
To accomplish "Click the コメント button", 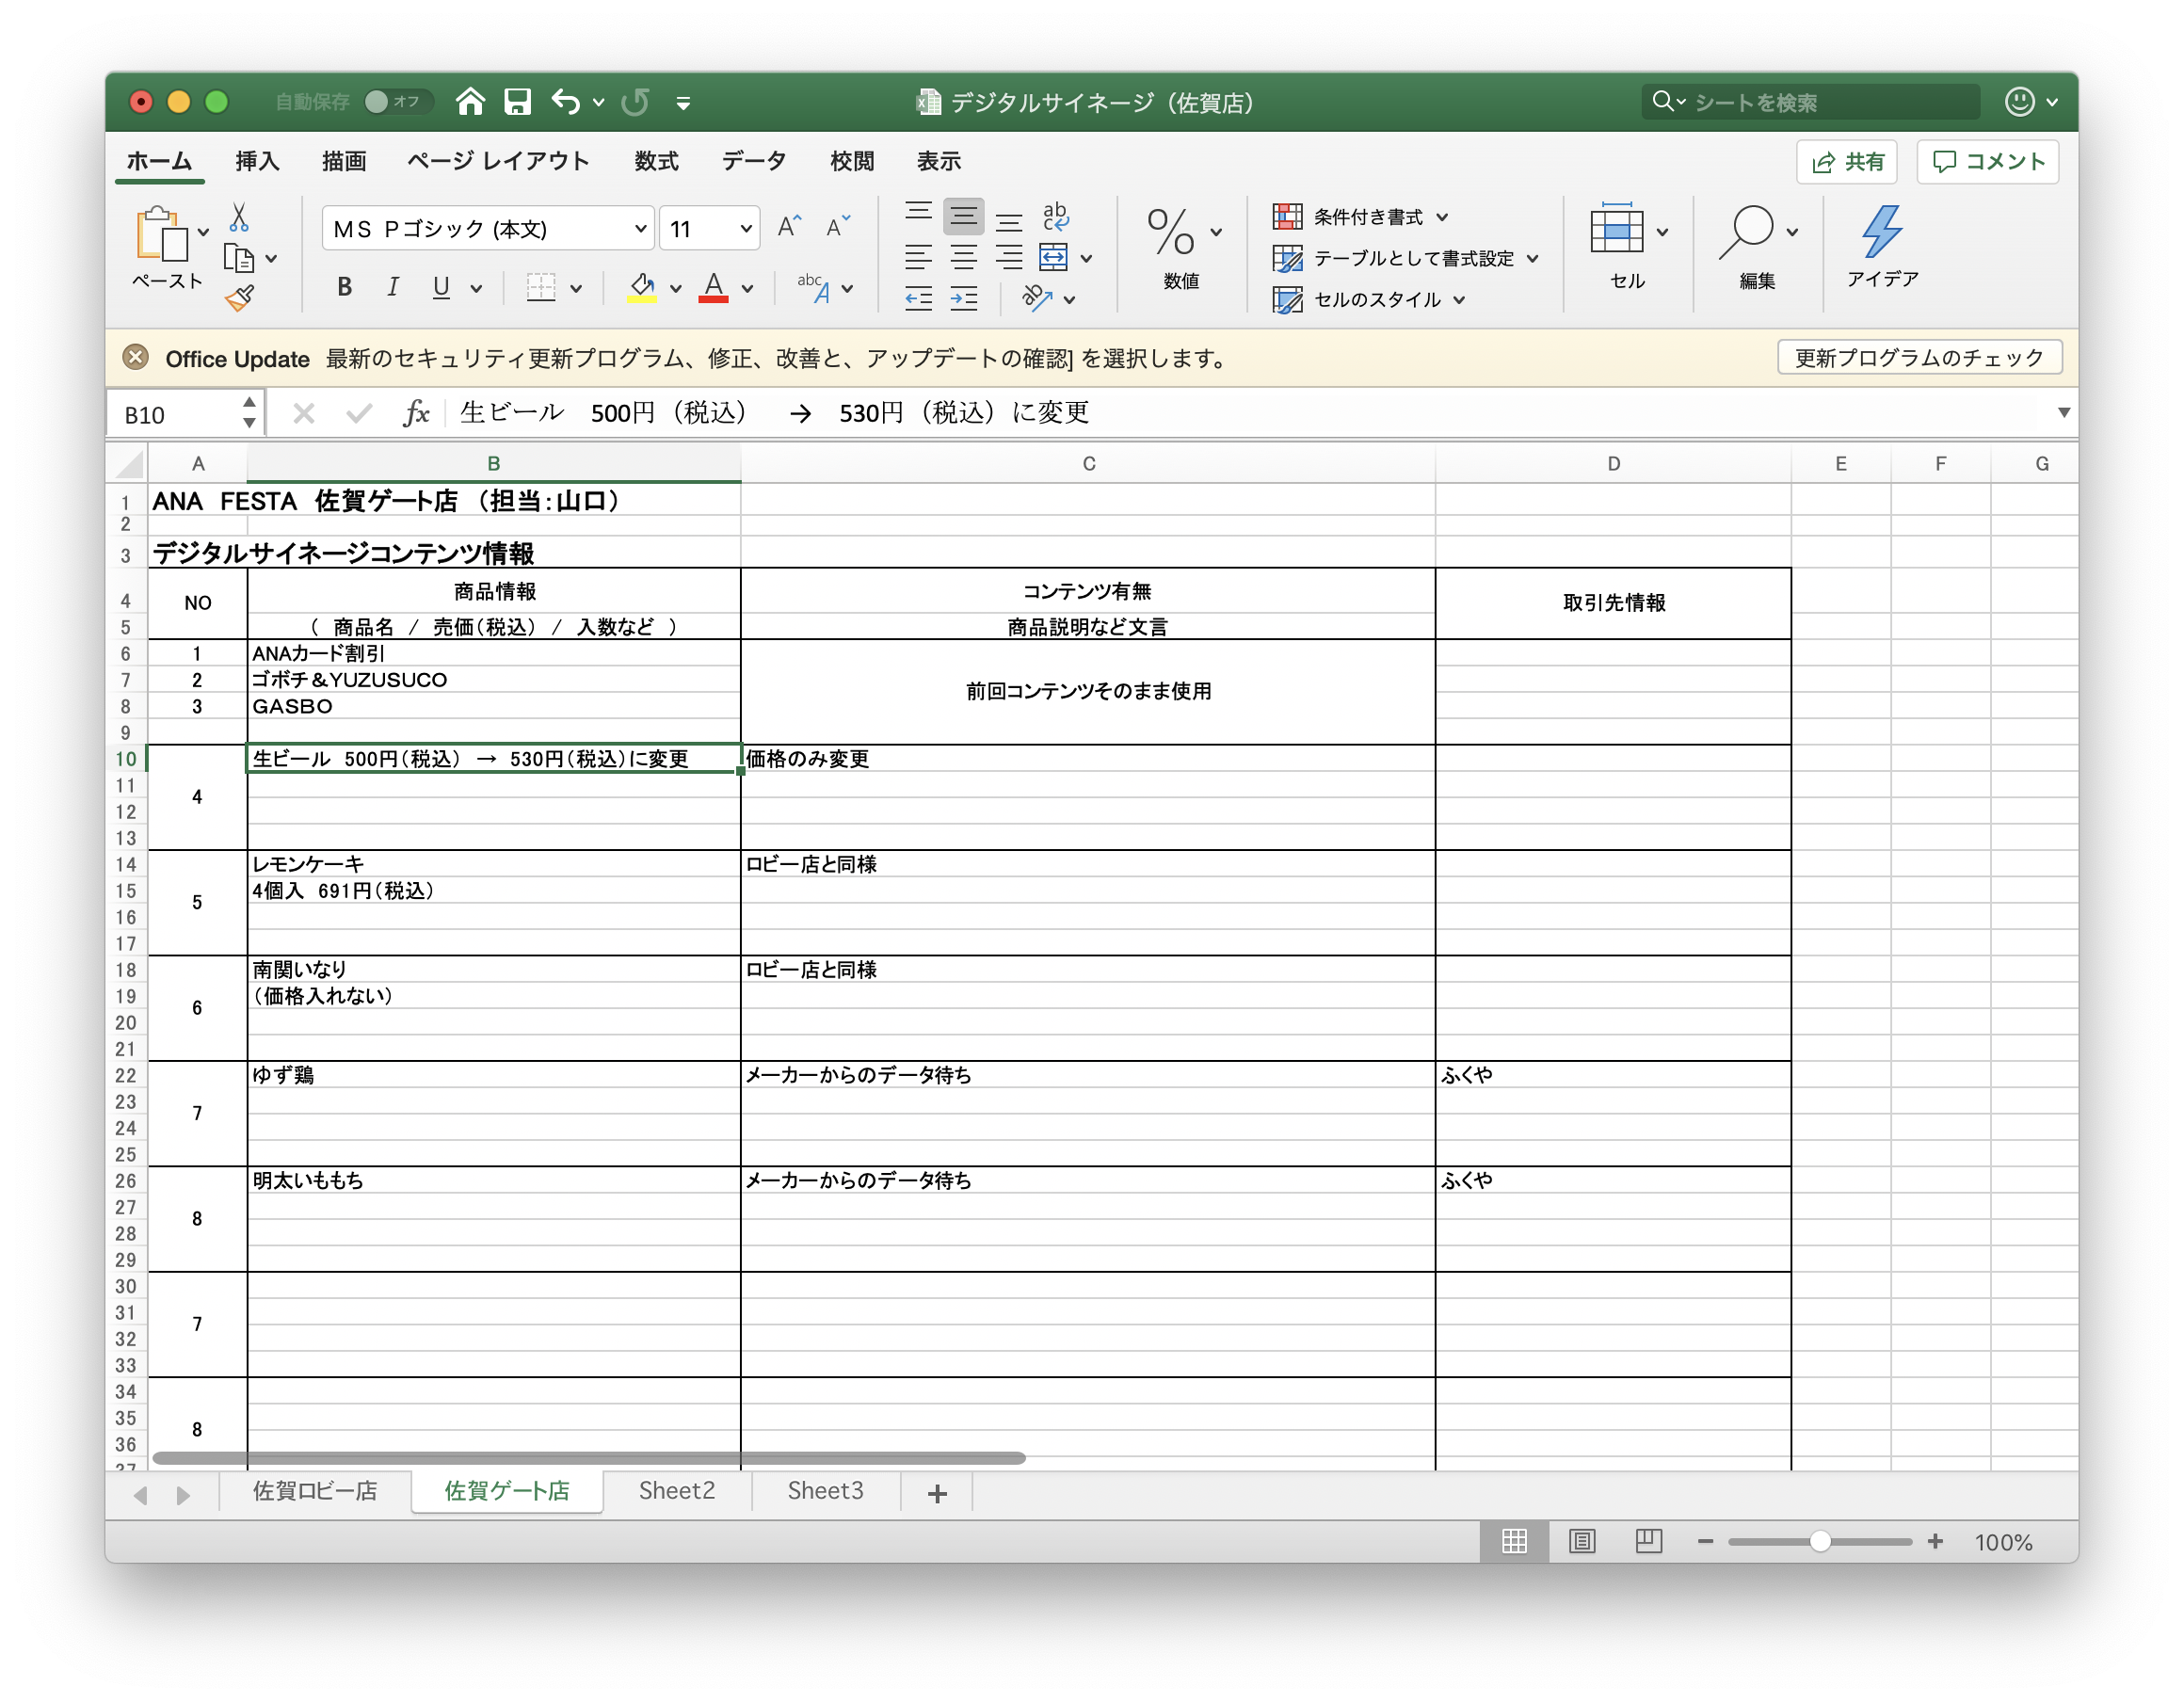I will point(1987,162).
